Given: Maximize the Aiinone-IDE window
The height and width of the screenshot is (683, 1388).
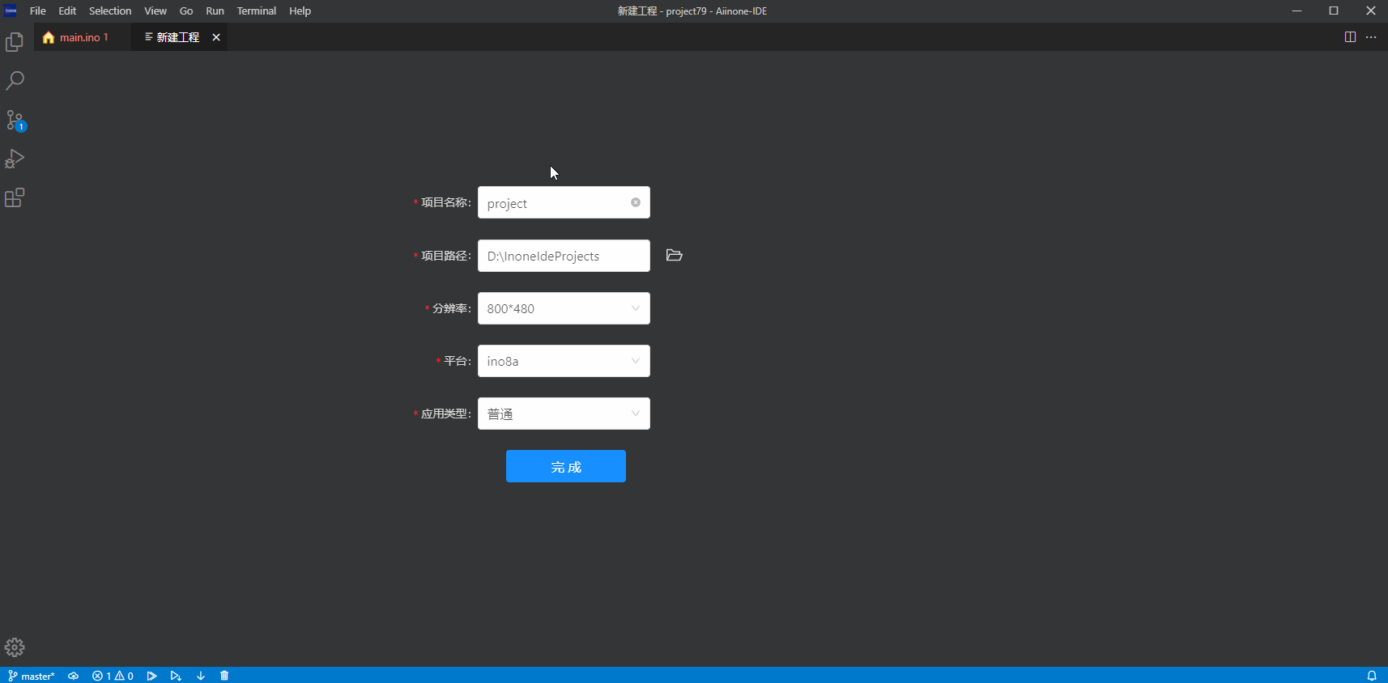Looking at the screenshot, I should click(1334, 11).
